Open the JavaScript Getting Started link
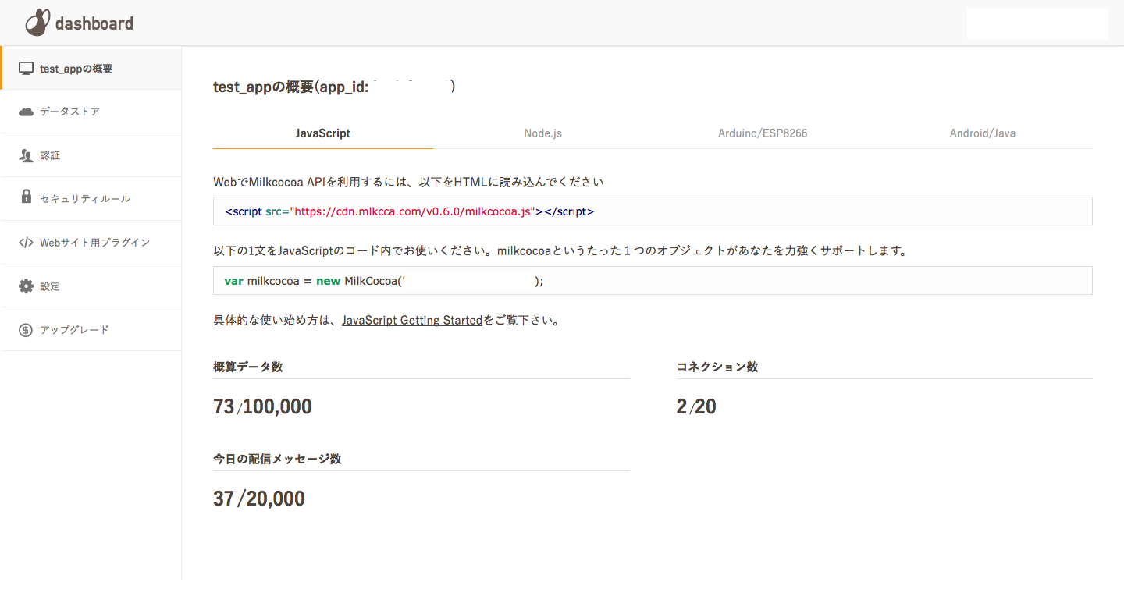 pos(412,320)
